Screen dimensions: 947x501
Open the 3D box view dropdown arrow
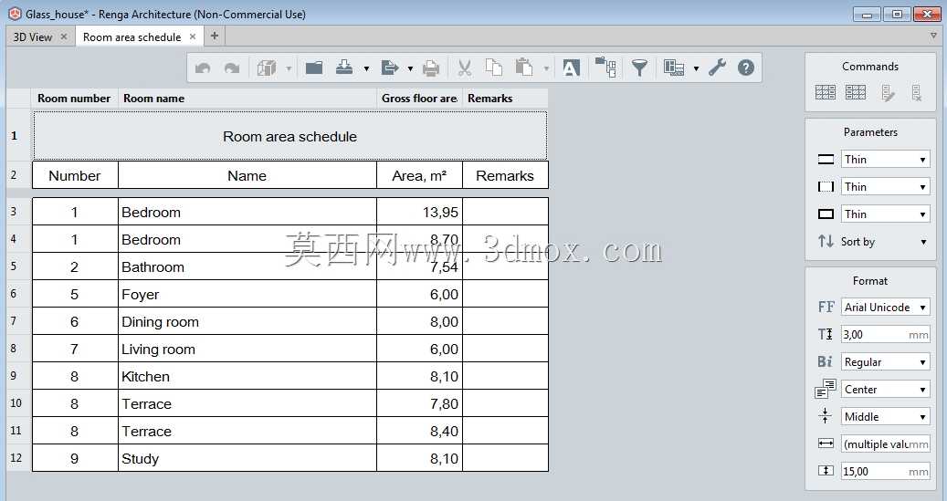(x=289, y=68)
